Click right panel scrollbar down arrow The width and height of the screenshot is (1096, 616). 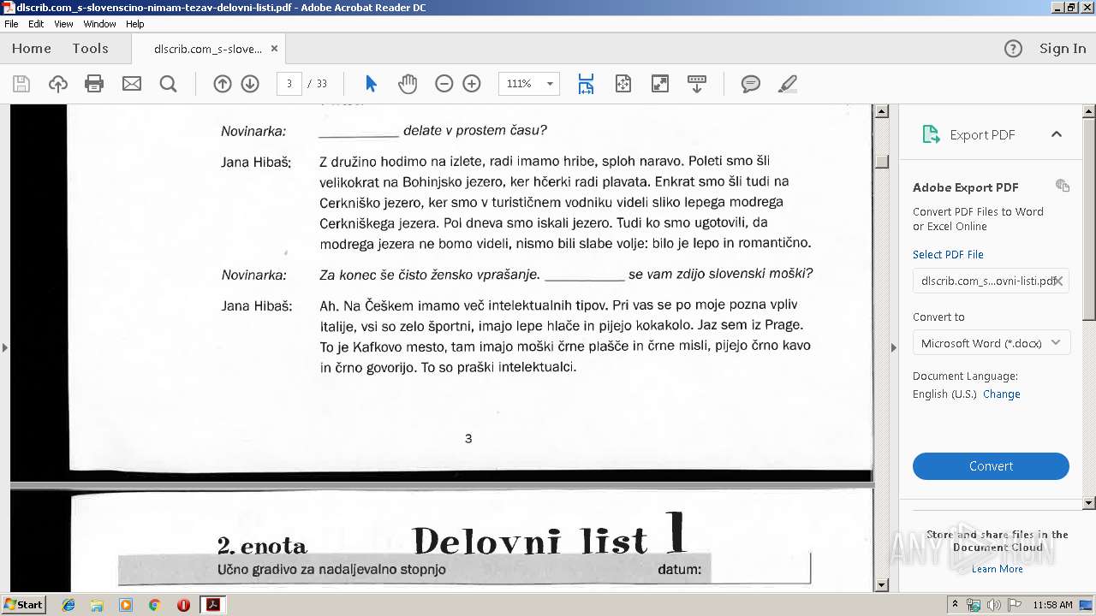click(x=1089, y=503)
